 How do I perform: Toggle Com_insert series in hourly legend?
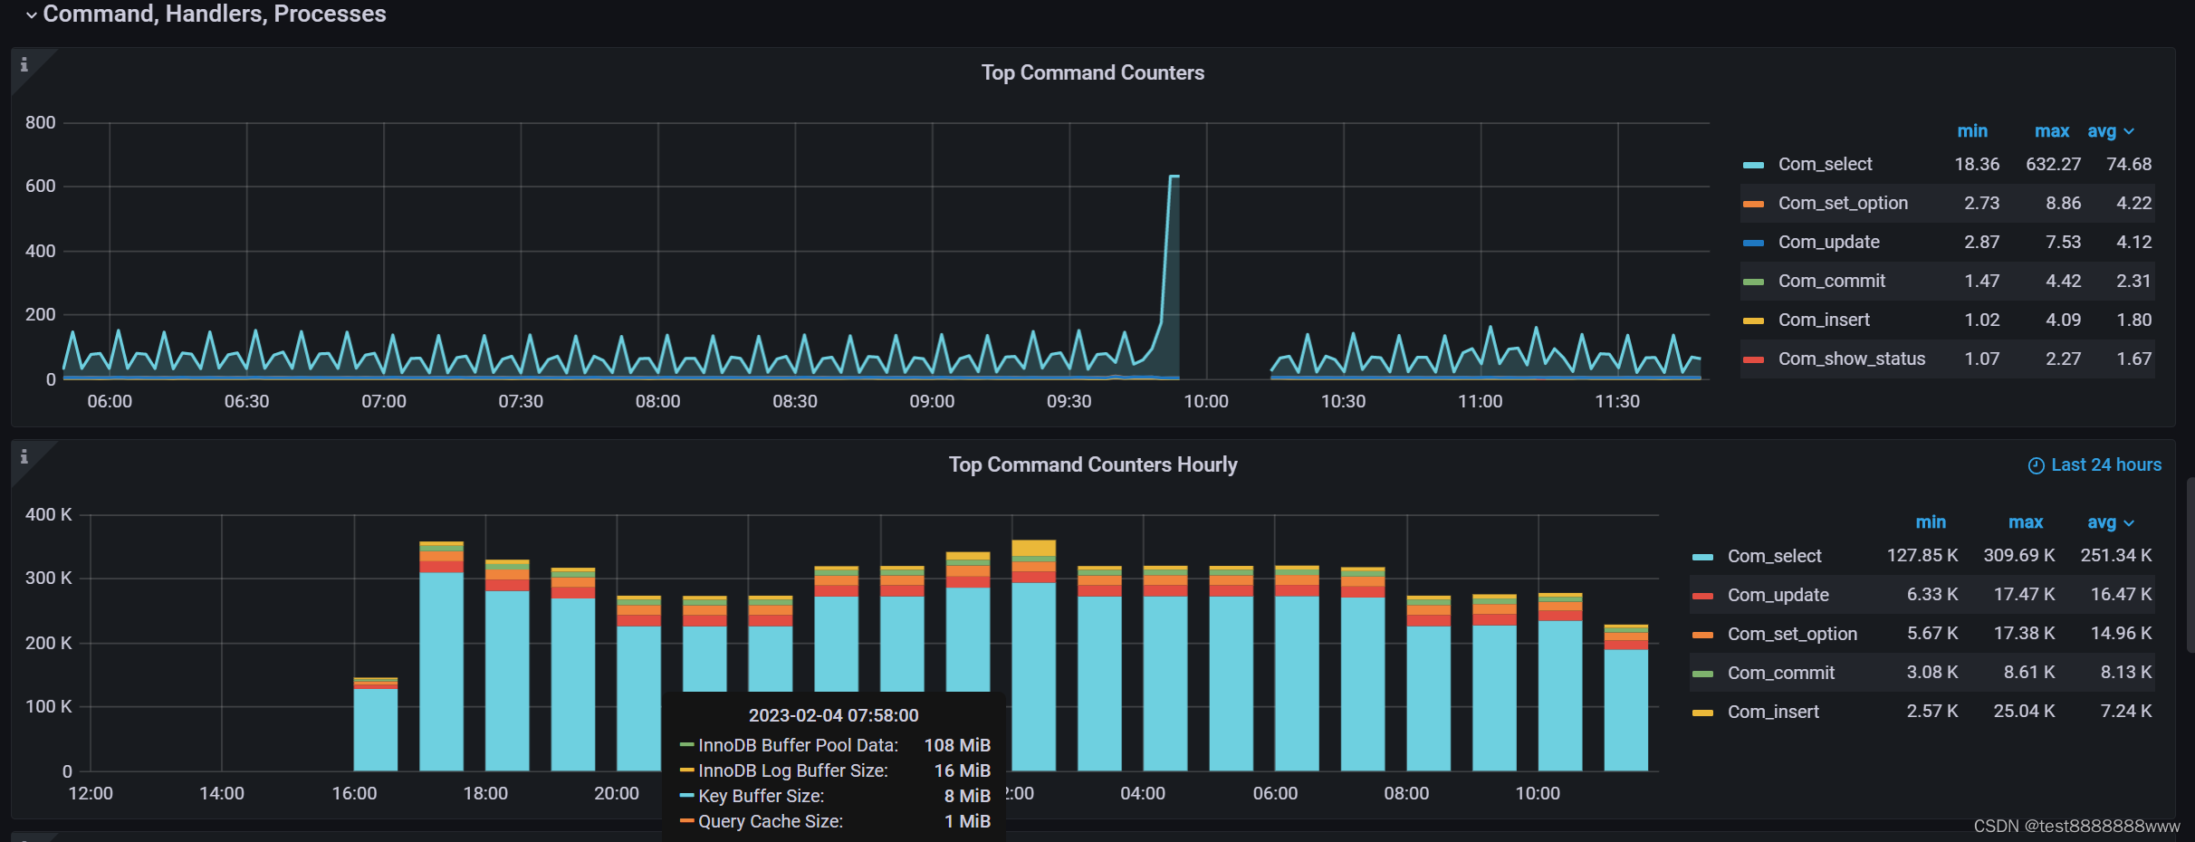(x=1773, y=712)
